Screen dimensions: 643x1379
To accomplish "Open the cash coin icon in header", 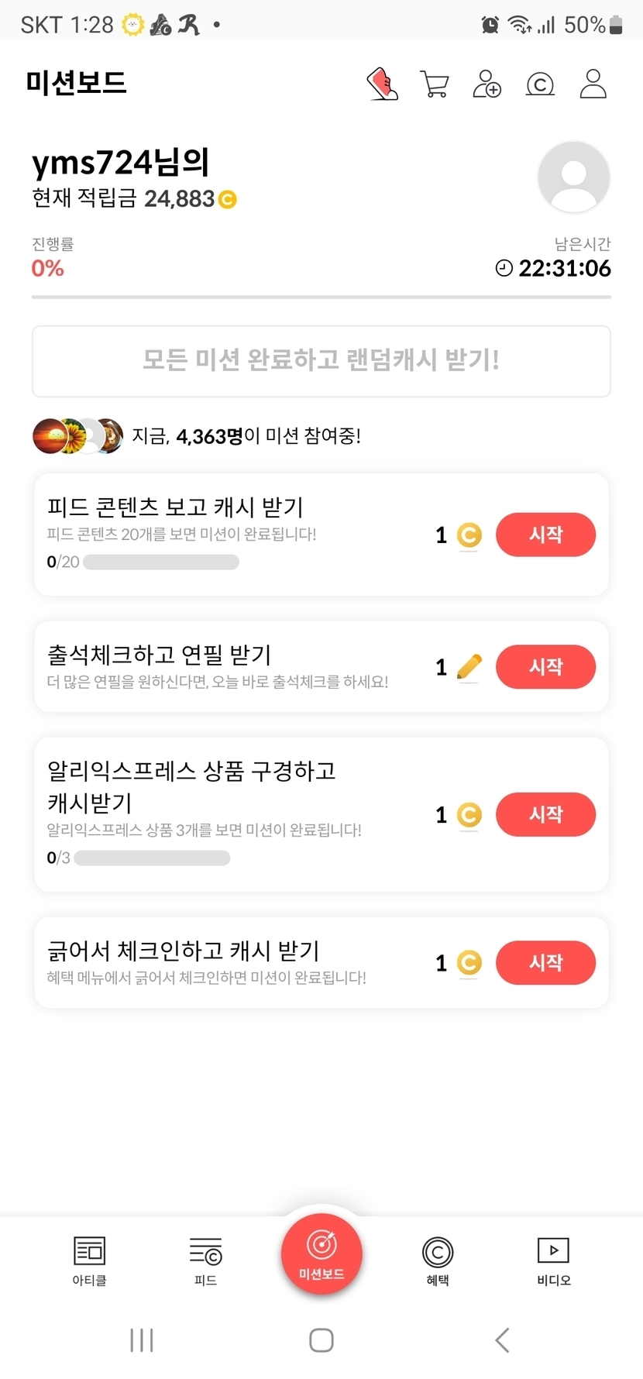I will [x=540, y=84].
